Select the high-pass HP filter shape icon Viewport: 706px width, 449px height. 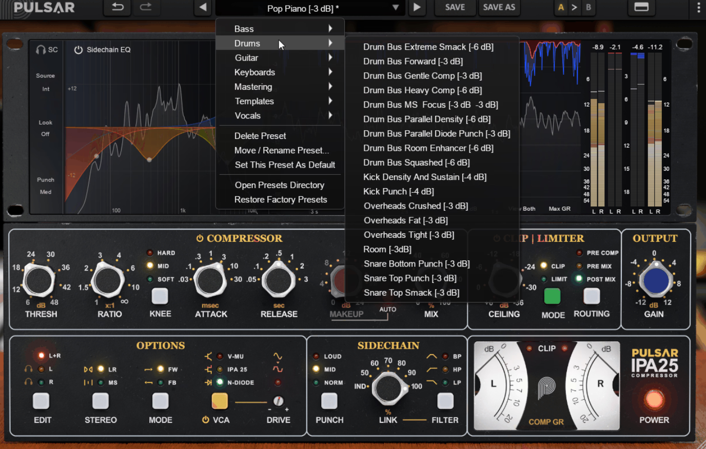click(432, 369)
